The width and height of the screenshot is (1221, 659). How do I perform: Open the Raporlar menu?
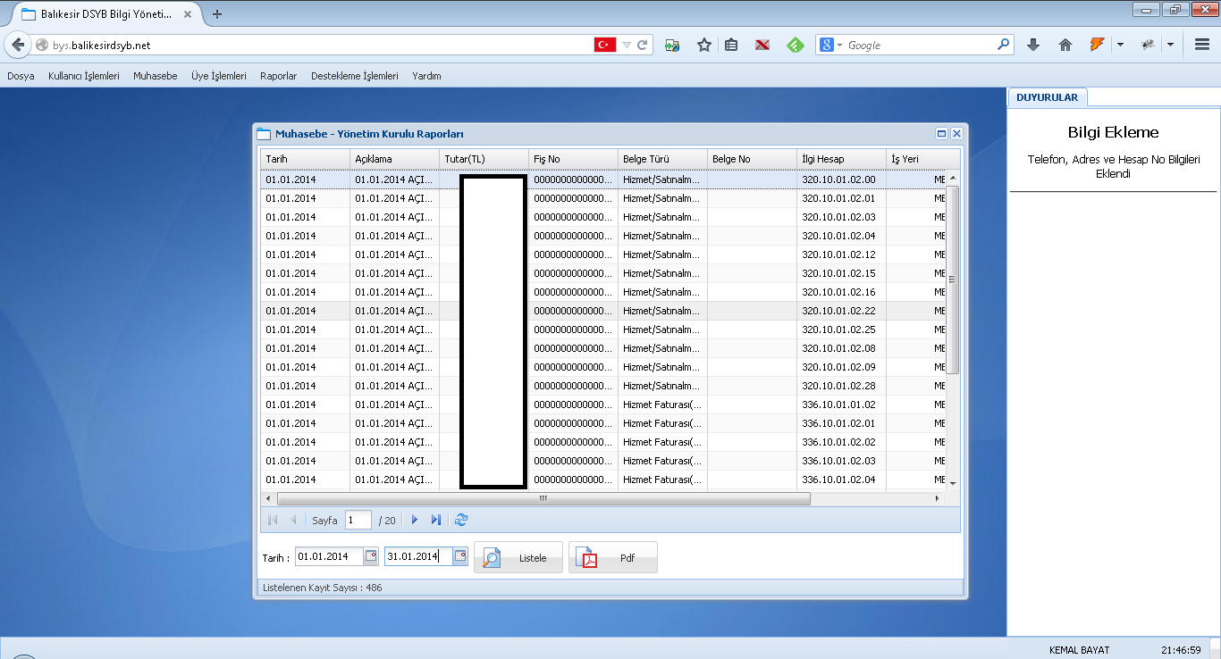click(278, 76)
